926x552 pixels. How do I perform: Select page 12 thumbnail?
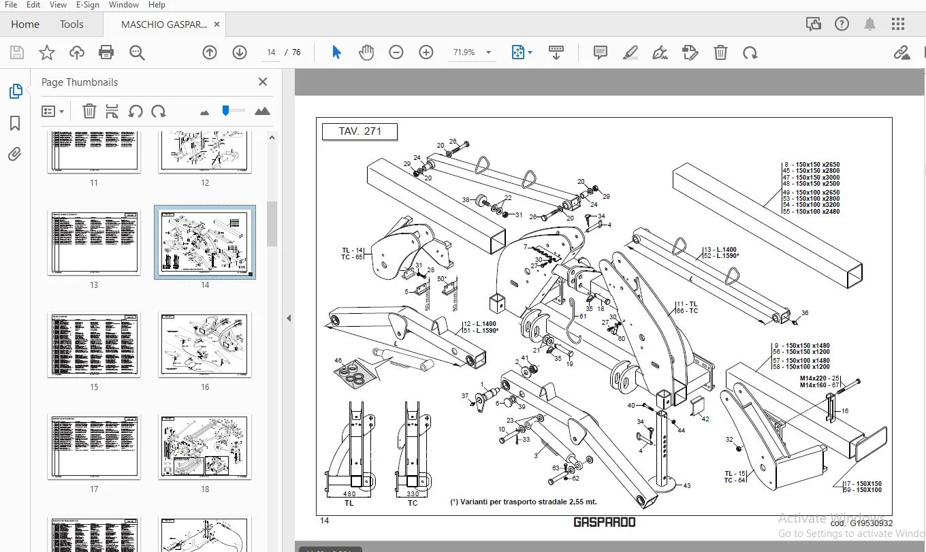(x=205, y=152)
